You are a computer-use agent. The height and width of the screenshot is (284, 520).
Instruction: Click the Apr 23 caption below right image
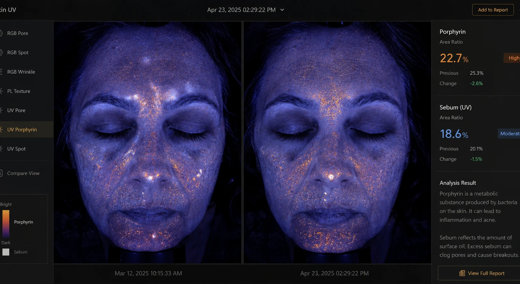(334, 274)
